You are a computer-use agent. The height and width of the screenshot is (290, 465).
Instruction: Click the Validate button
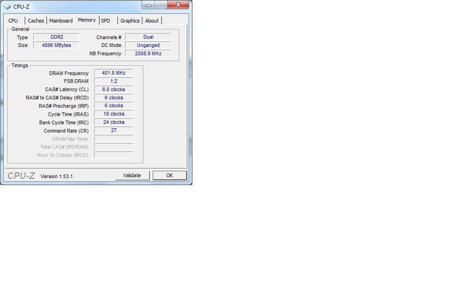click(132, 175)
